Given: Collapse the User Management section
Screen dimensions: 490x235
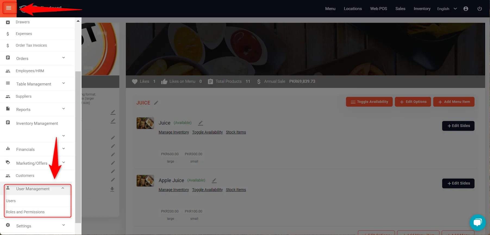Looking at the screenshot, I should tap(63, 188).
